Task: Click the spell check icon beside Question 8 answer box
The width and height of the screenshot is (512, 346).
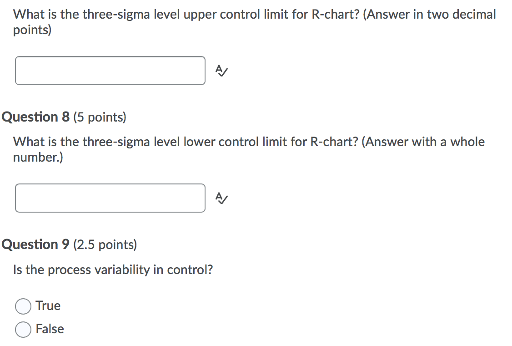Action: (x=221, y=198)
